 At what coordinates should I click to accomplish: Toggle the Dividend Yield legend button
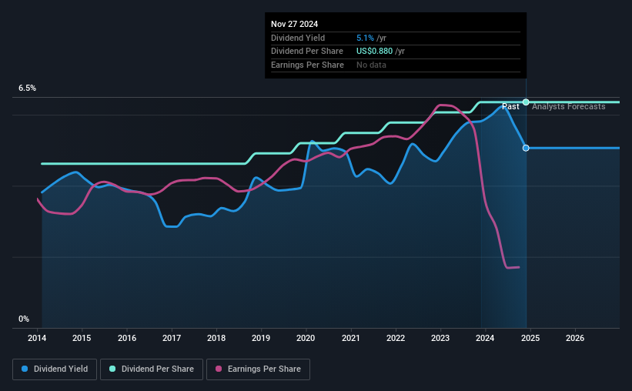(x=55, y=369)
